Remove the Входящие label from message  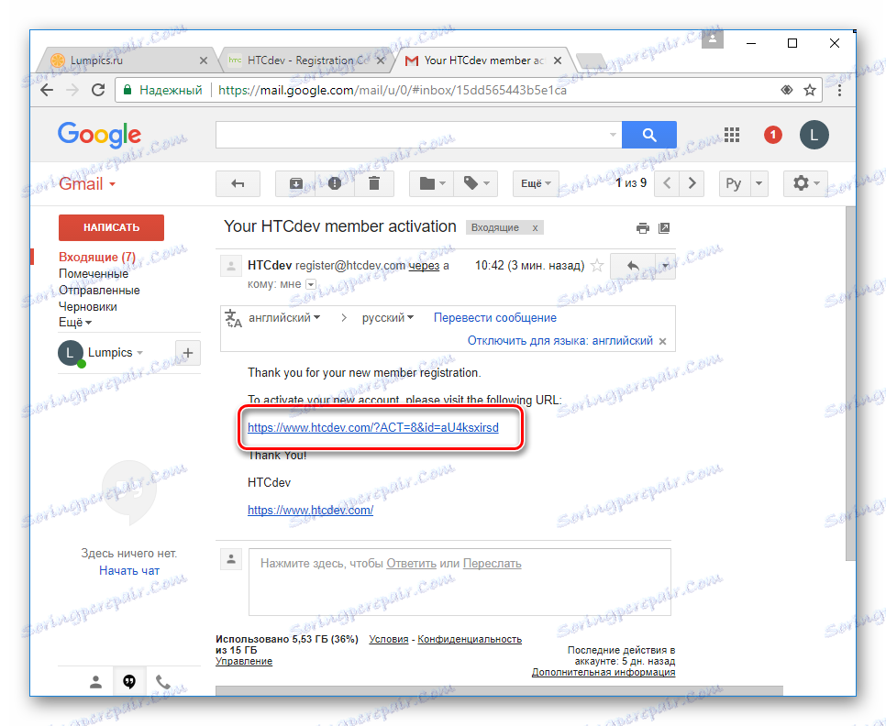pyautogui.click(x=535, y=227)
